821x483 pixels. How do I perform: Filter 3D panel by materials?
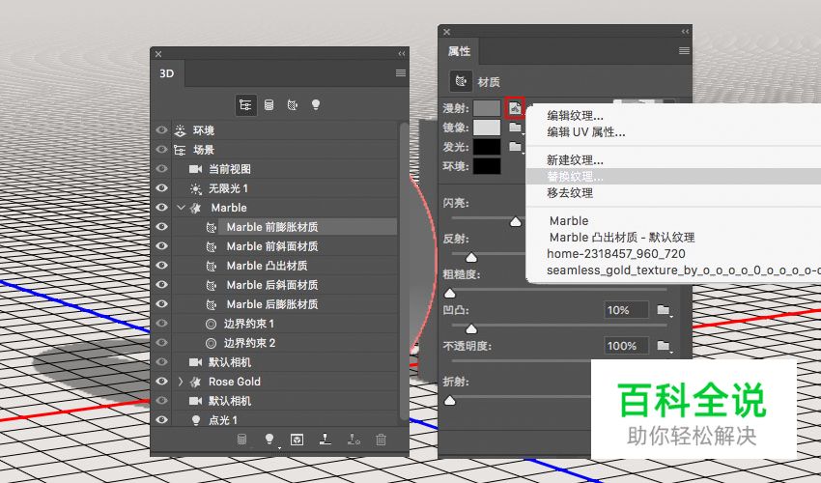click(x=292, y=105)
